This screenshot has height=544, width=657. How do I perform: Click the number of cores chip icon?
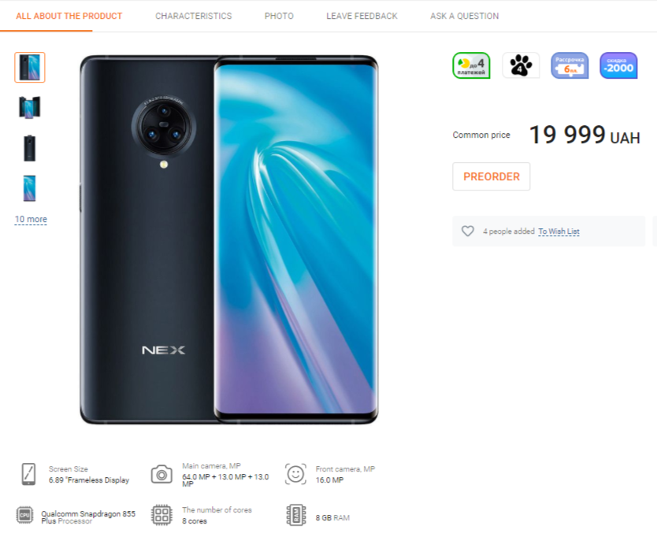[x=161, y=515]
